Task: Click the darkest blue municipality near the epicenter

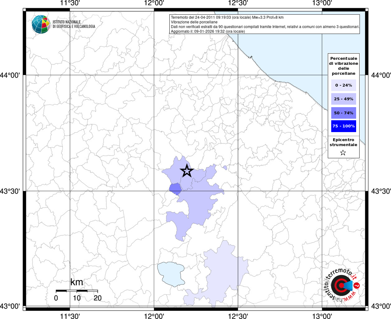Action: point(175,188)
